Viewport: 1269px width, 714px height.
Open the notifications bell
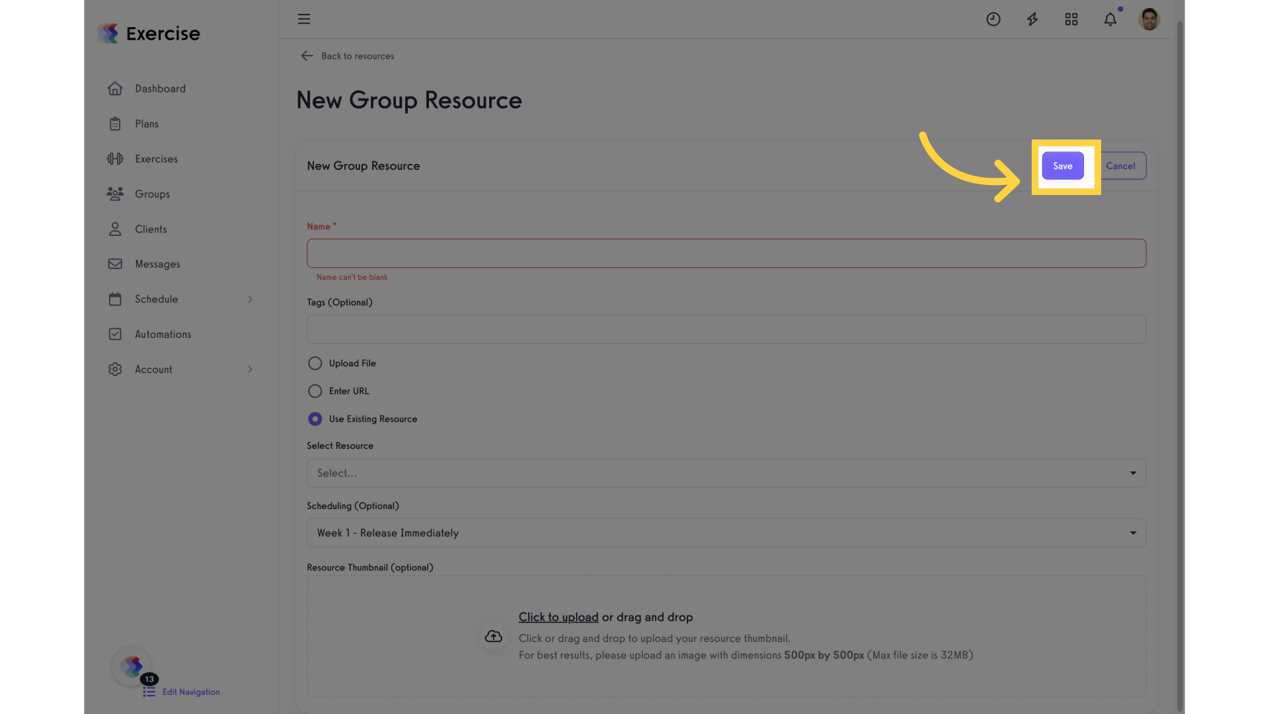point(1110,19)
